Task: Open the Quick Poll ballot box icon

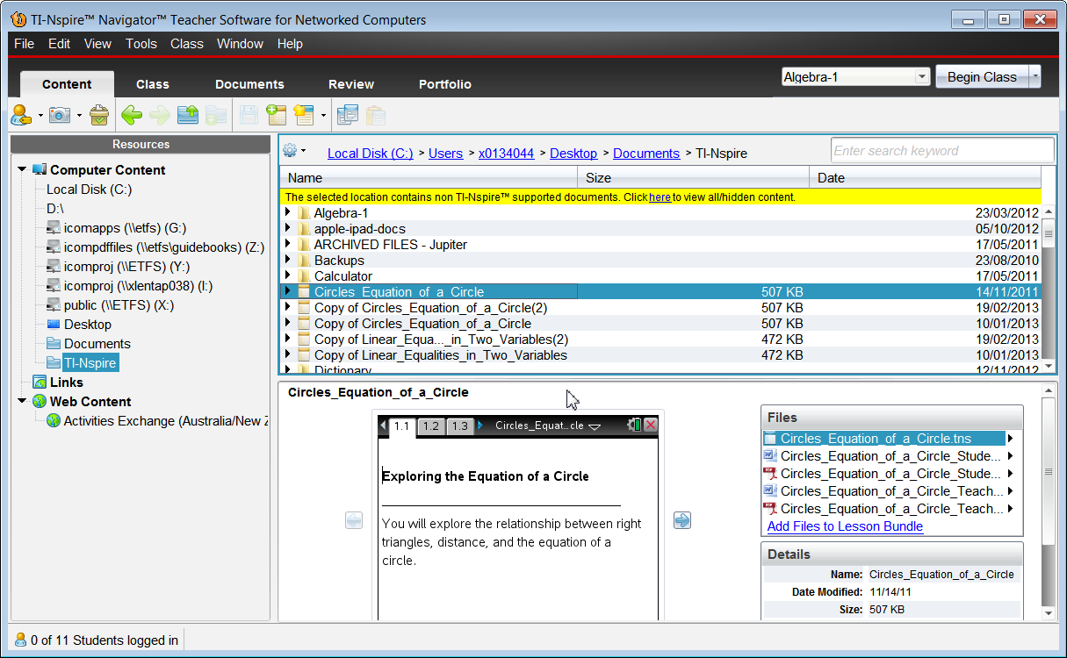Action: [99, 115]
